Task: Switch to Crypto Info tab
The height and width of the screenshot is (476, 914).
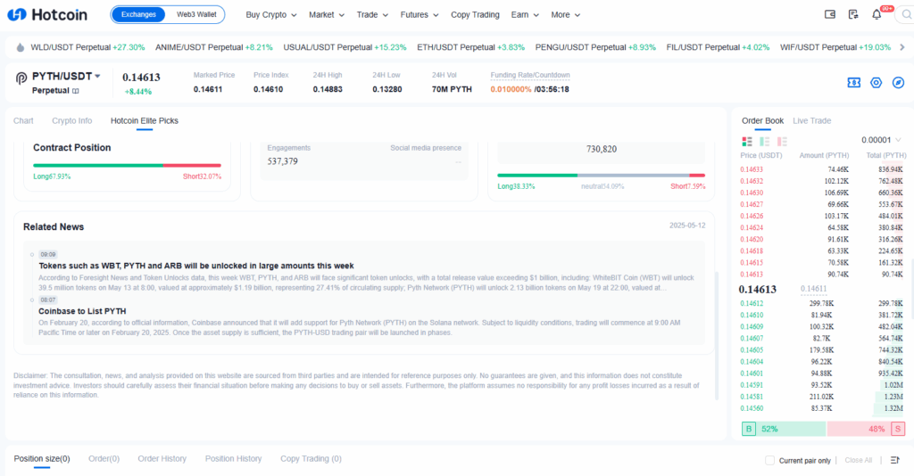Action: [71, 120]
